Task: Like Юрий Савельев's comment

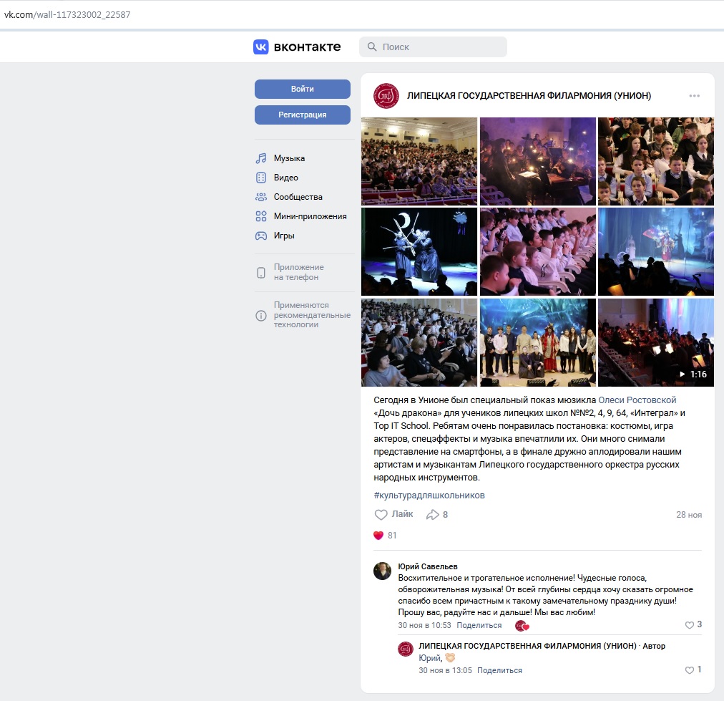Action: [x=690, y=625]
